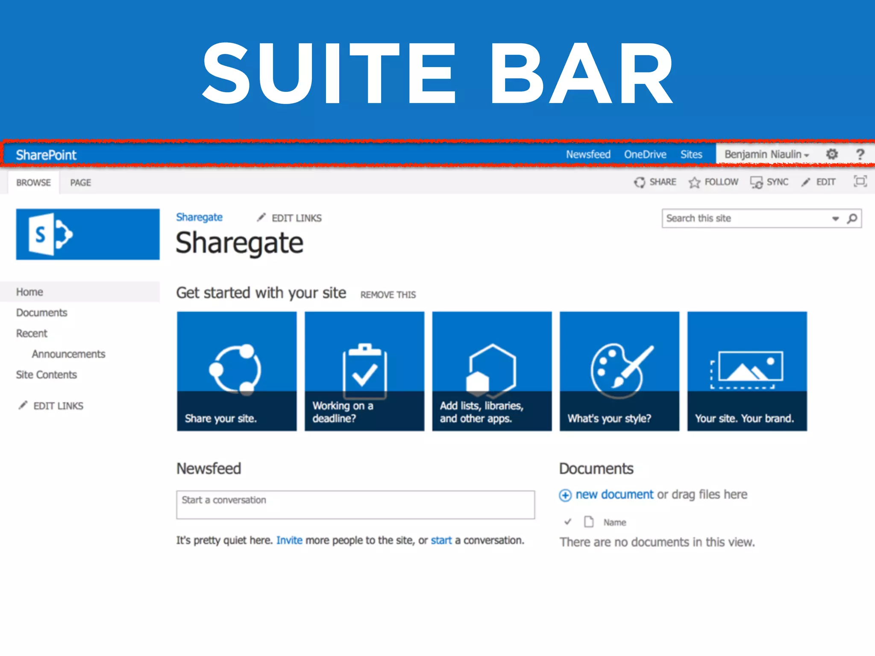
Task: Click REMOVE THIS next to Get started
Action: click(x=388, y=295)
